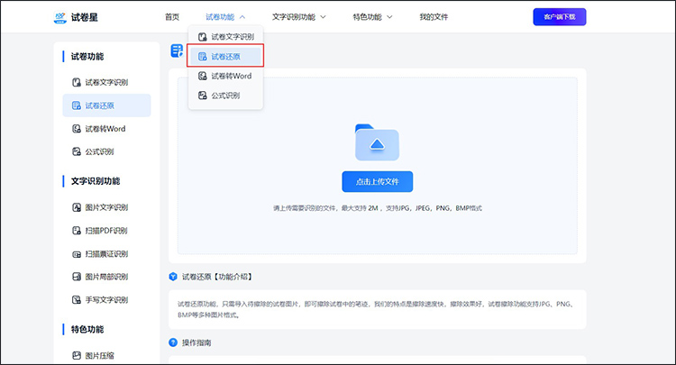Click the 操作指南 heading text
Viewport: 676px width, 365px height.
click(196, 342)
